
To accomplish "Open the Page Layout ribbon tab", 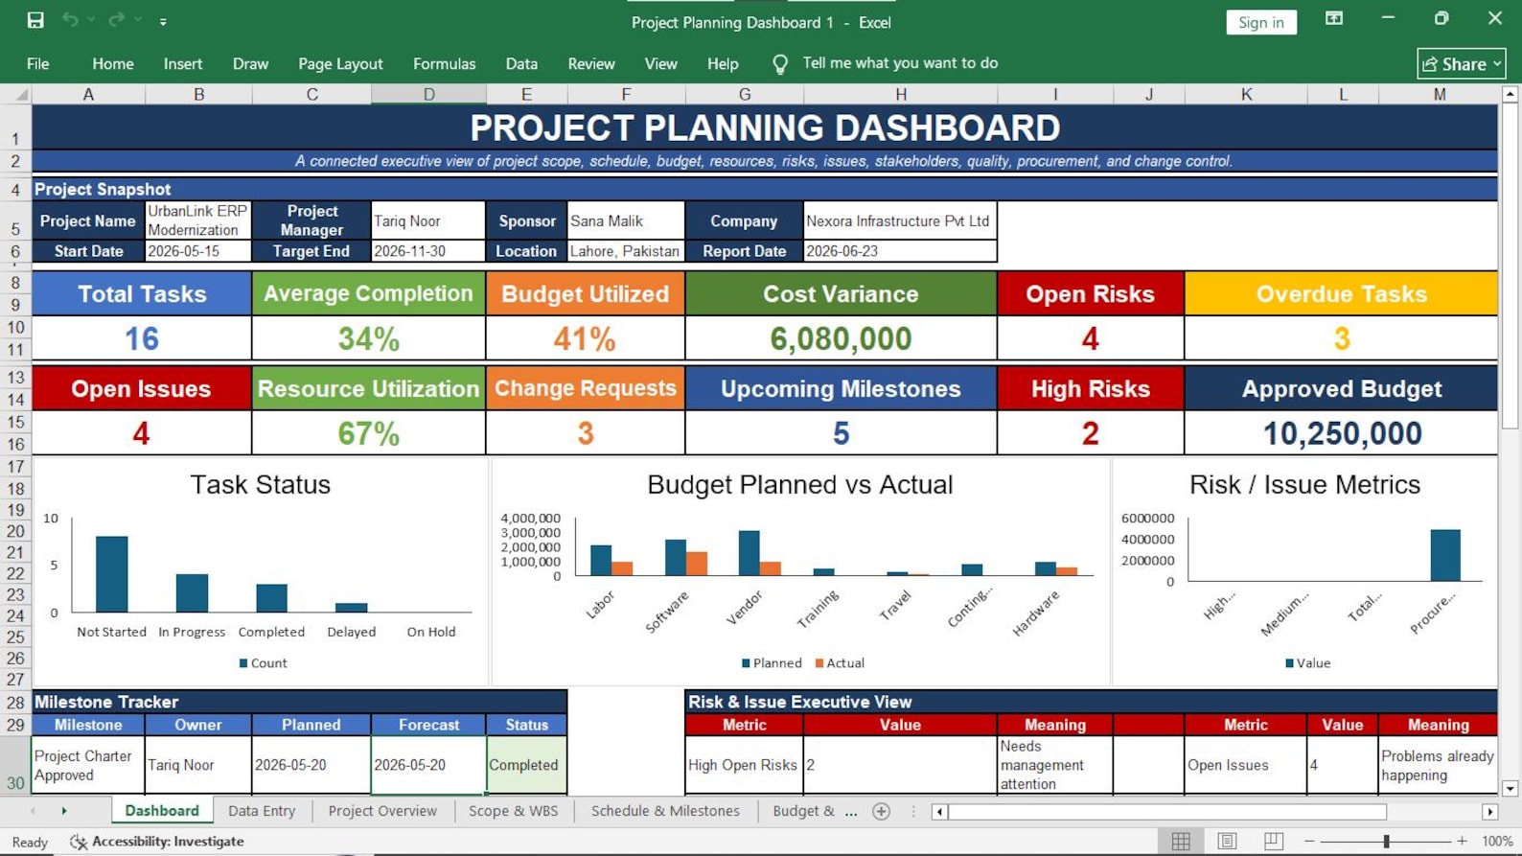I will [340, 64].
